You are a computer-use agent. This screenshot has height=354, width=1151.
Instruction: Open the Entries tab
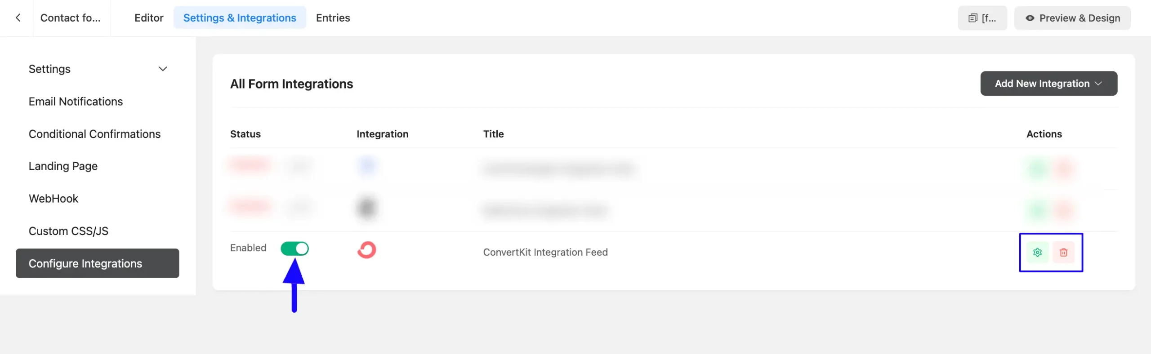coord(333,18)
